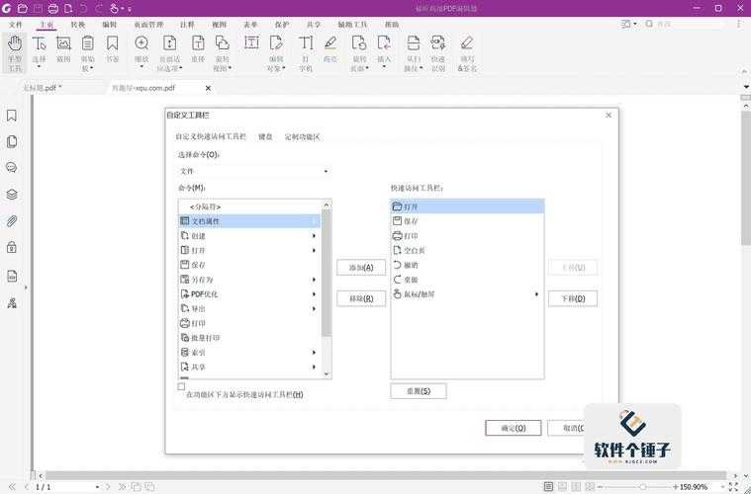Open the bookmarks panel in left sidebar
This screenshot has height=494, width=751.
(x=12, y=116)
